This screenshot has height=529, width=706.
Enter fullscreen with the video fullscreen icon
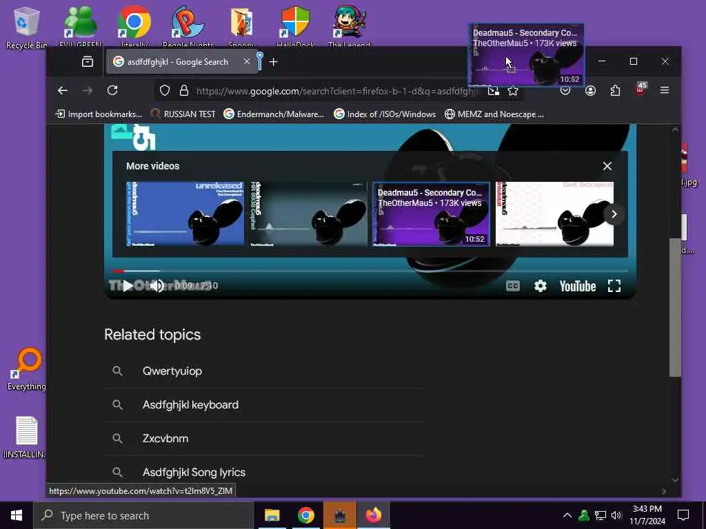coord(614,286)
